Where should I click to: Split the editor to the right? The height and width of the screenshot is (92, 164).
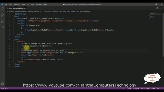(x=157, y=8)
